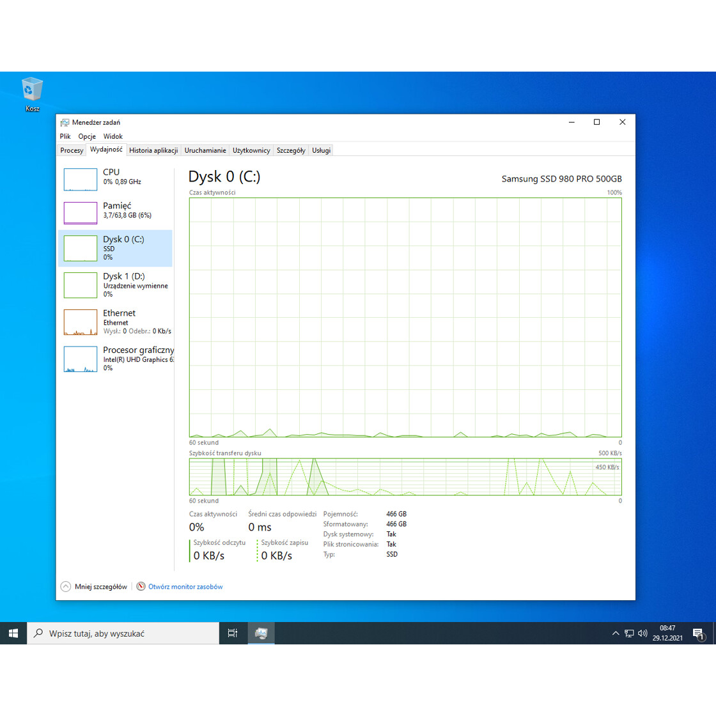Click the Task Manager icon on the taskbar
The width and height of the screenshot is (716, 716).
point(261,633)
